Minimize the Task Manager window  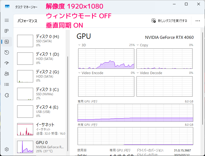tap(174, 4)
